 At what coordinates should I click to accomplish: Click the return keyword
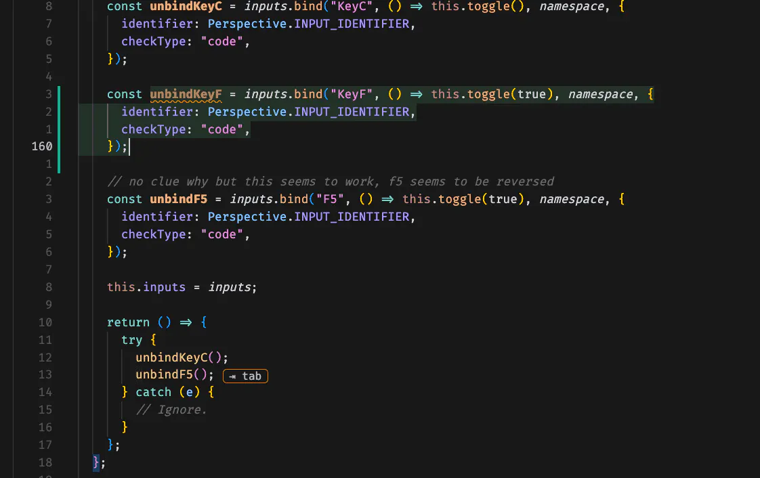127,322
